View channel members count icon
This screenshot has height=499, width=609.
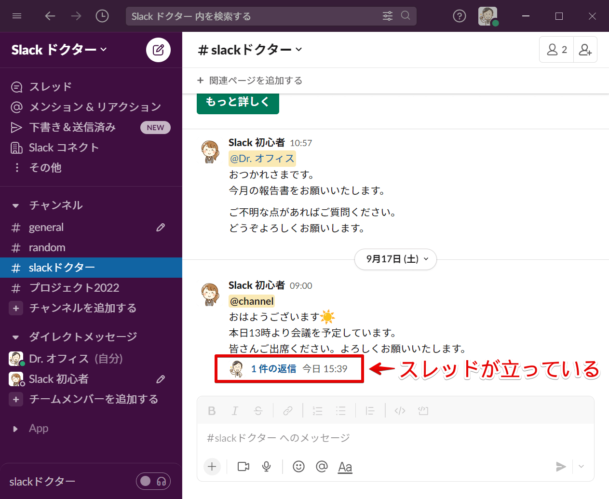(x=556, y=50)
